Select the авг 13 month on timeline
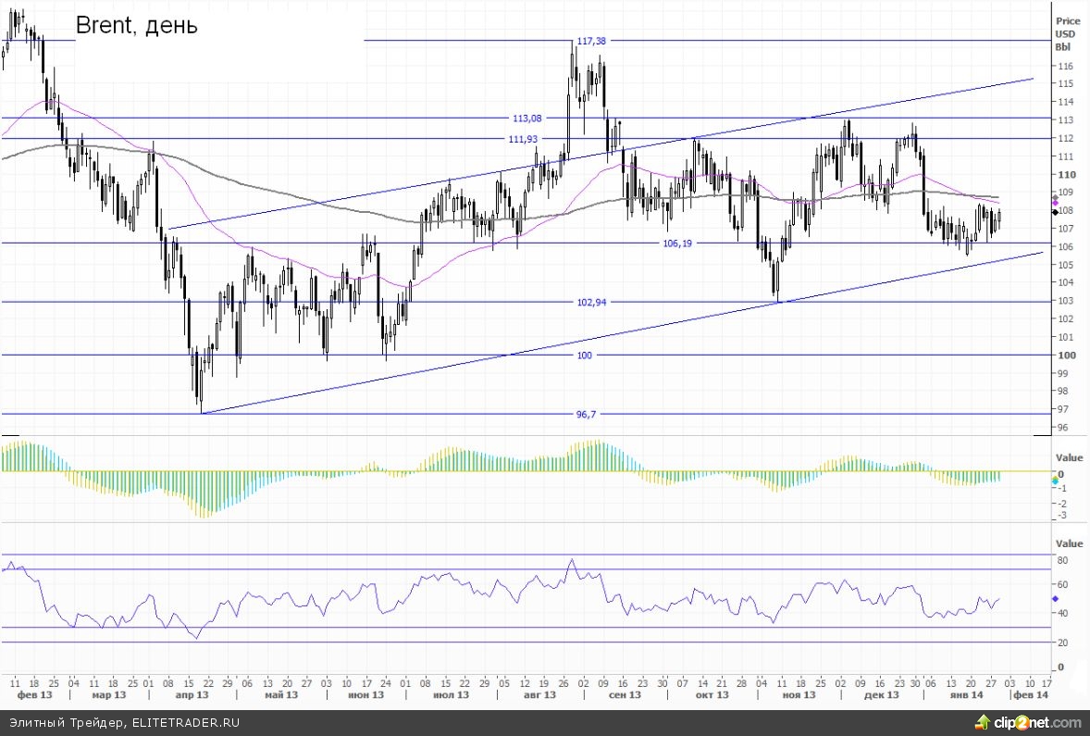 click(x=539, y=694)
